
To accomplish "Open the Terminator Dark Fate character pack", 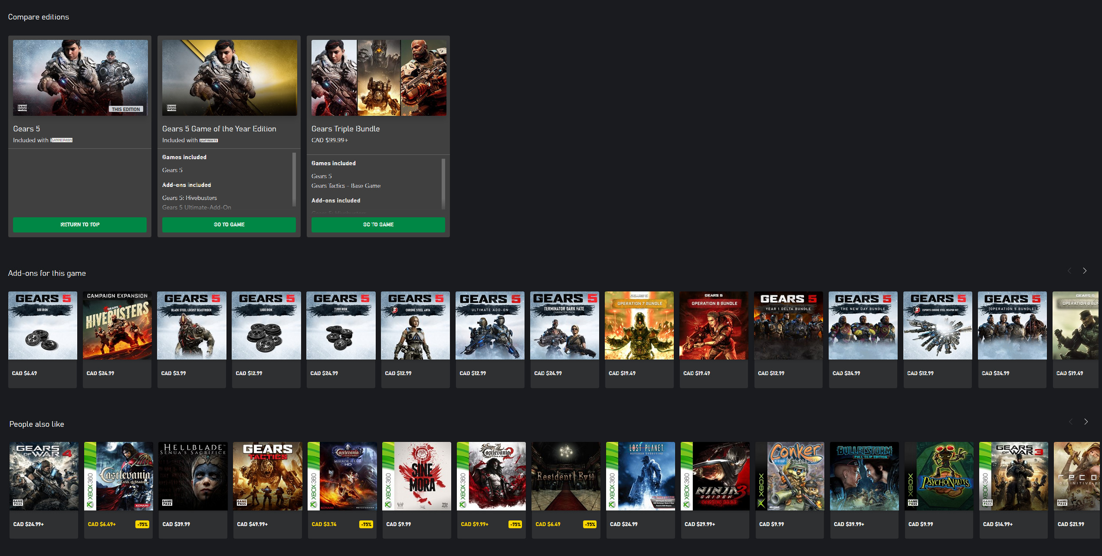I will [565, 340].
